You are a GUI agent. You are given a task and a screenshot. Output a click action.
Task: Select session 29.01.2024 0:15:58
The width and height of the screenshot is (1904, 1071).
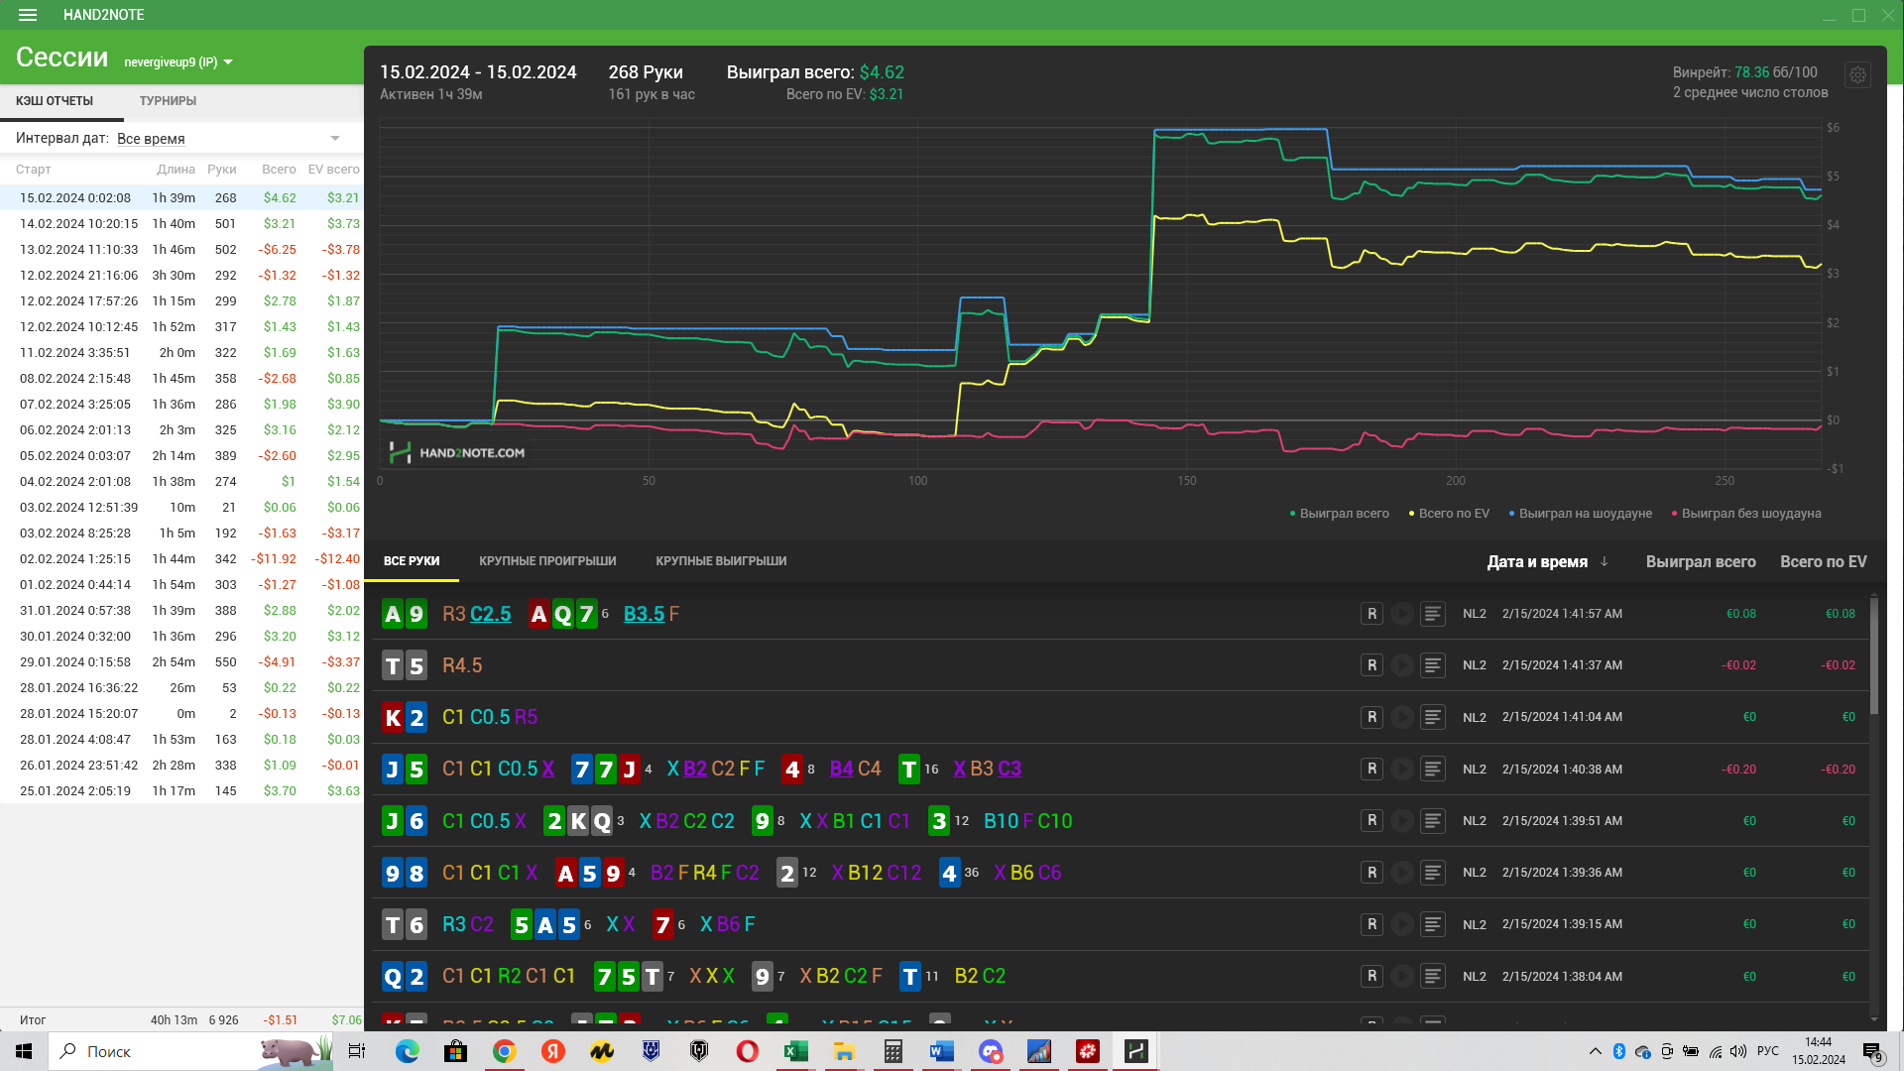[181, 662]
